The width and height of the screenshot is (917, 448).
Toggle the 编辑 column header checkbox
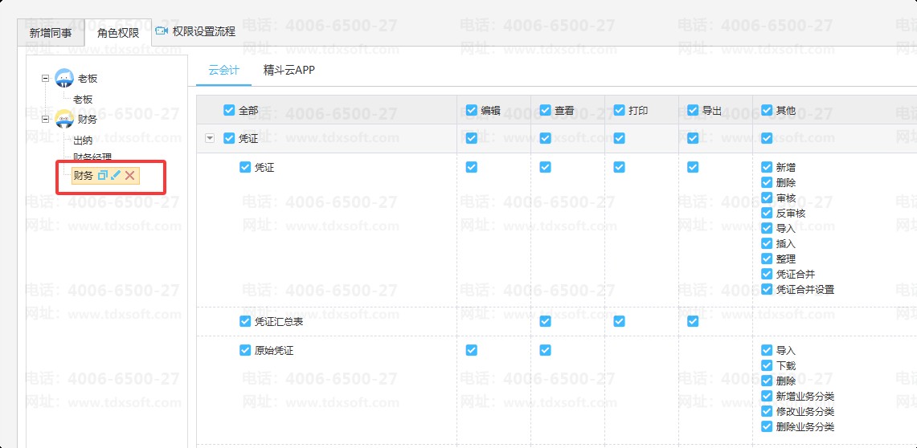472,110
